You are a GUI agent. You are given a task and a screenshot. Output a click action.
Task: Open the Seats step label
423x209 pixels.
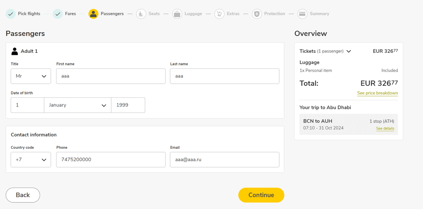pyautogui.click(x=154, y=14)
